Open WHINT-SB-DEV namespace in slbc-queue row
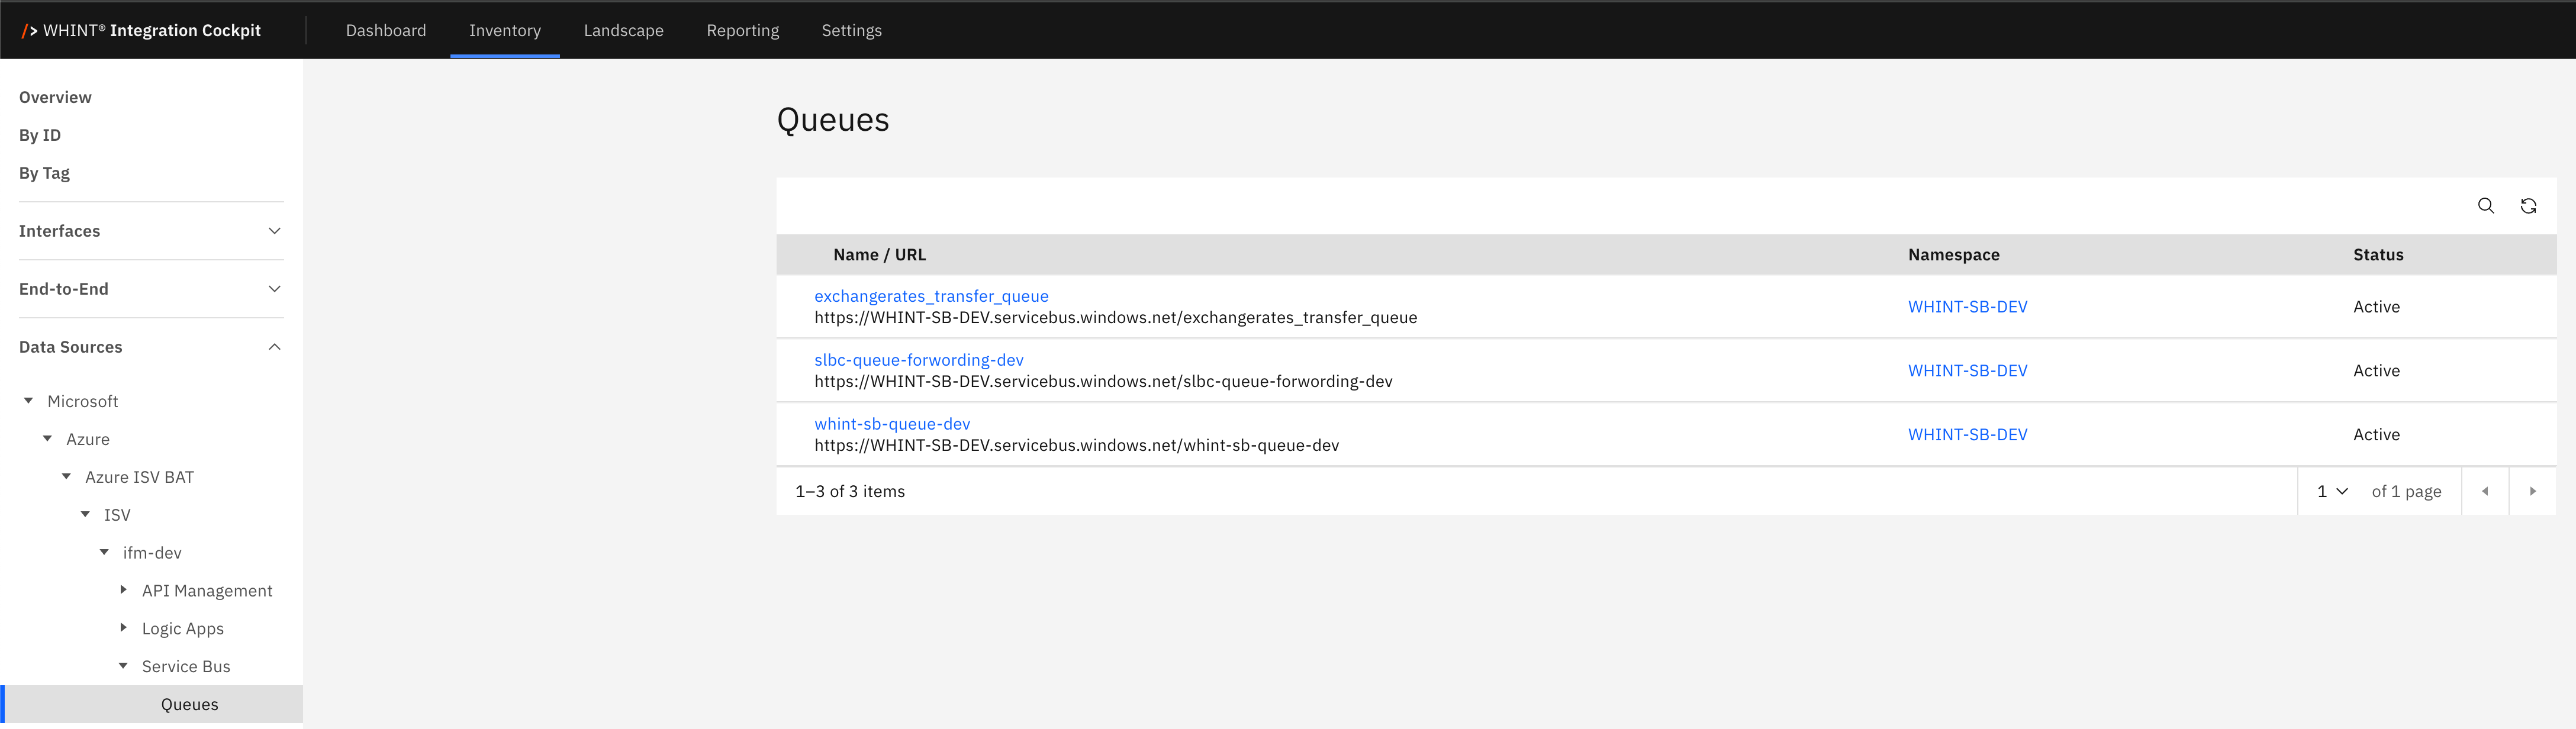2576x729 pixels. [x=1967, y=370]
